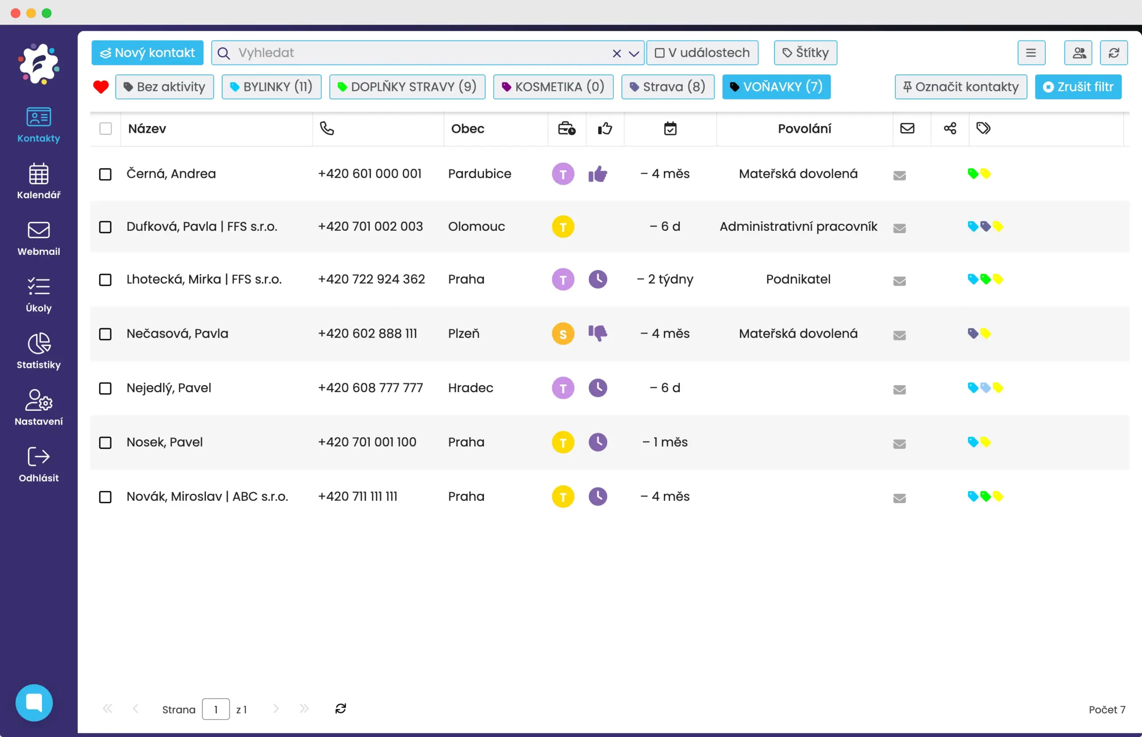Check the select-all checkbox in header
1142x737 pixels.
105,128
